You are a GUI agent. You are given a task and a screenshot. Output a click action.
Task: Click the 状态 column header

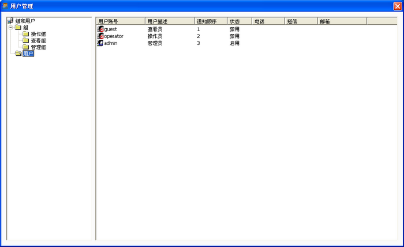pyautogui.click(x=239, y=21)
